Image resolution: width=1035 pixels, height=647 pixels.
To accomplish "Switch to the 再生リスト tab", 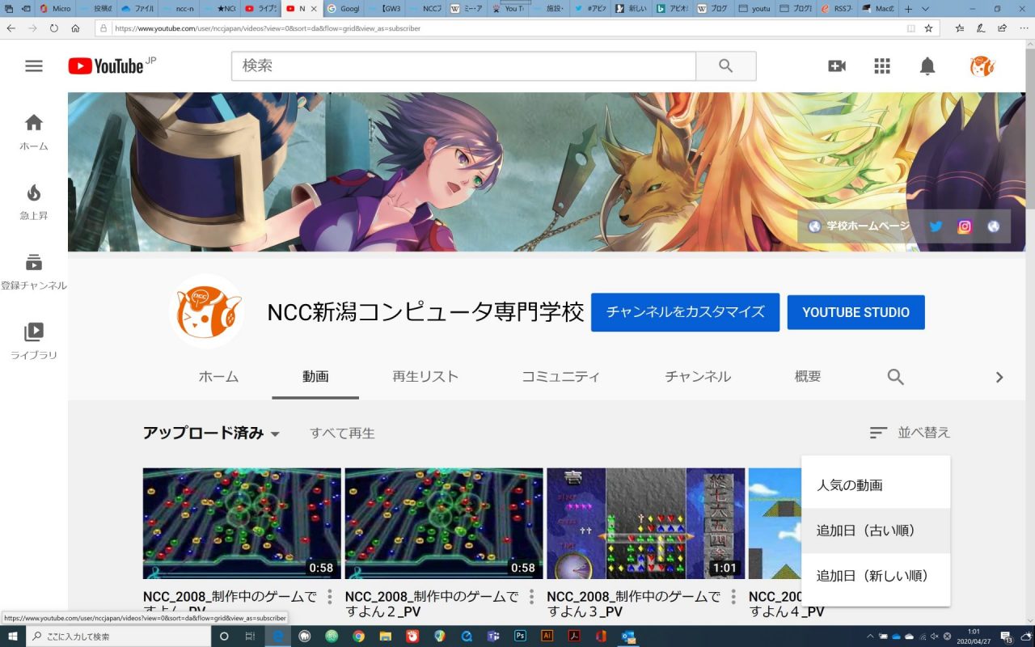I will point(425,377).
